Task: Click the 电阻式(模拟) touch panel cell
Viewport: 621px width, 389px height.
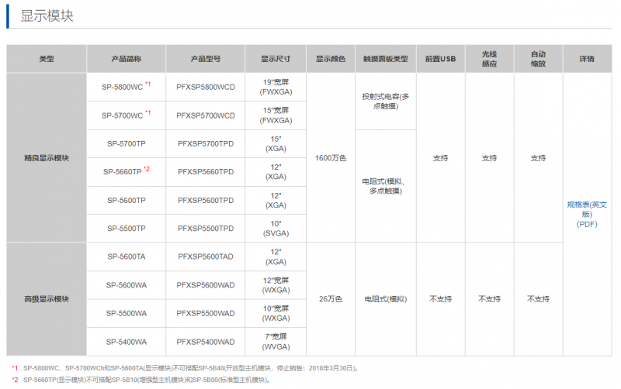Action: click(385, 299)
